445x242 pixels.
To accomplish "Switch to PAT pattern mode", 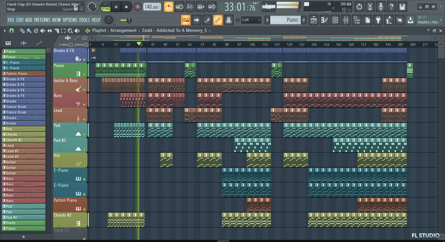I will pos(106,4).
